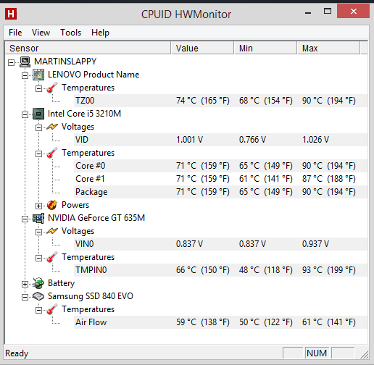
Task: Click the Battery icon
Action: 38,283
